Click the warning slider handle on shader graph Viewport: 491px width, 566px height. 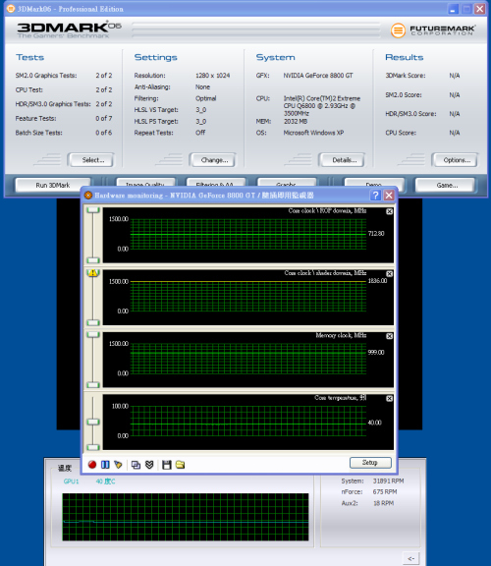[93, 273]
